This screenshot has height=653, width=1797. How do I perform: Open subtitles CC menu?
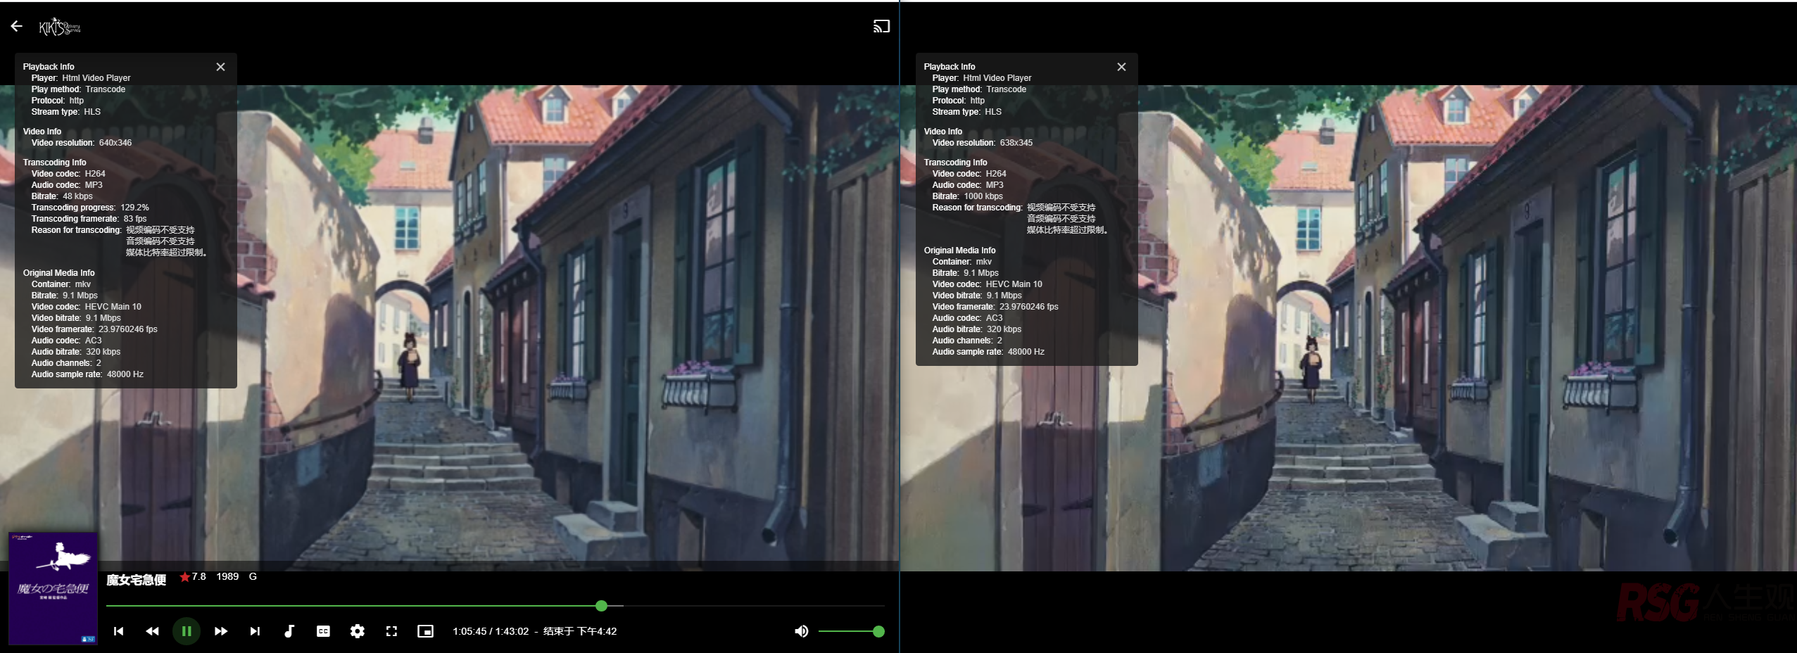[x=323, y=631]
